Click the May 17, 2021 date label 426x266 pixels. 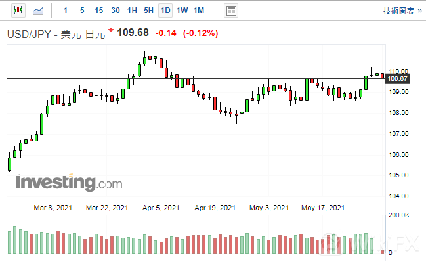pyautogui.click(x=323, y=208)
